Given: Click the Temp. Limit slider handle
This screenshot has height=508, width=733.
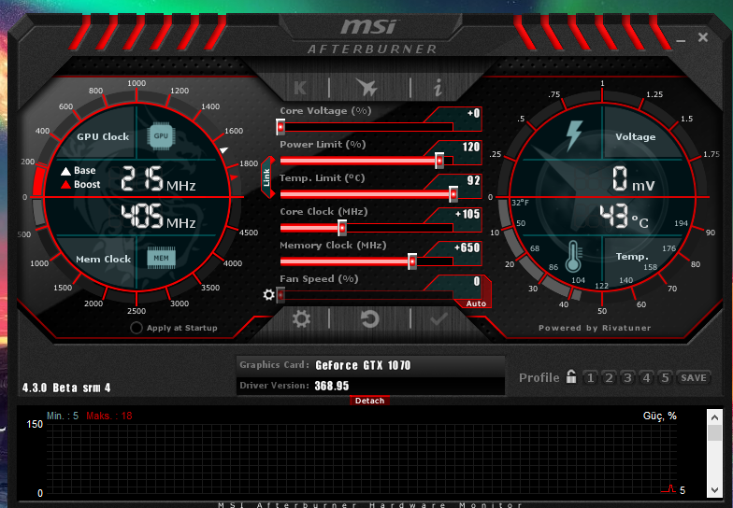Looking at the screenshot, I should (x=453, y=194).
